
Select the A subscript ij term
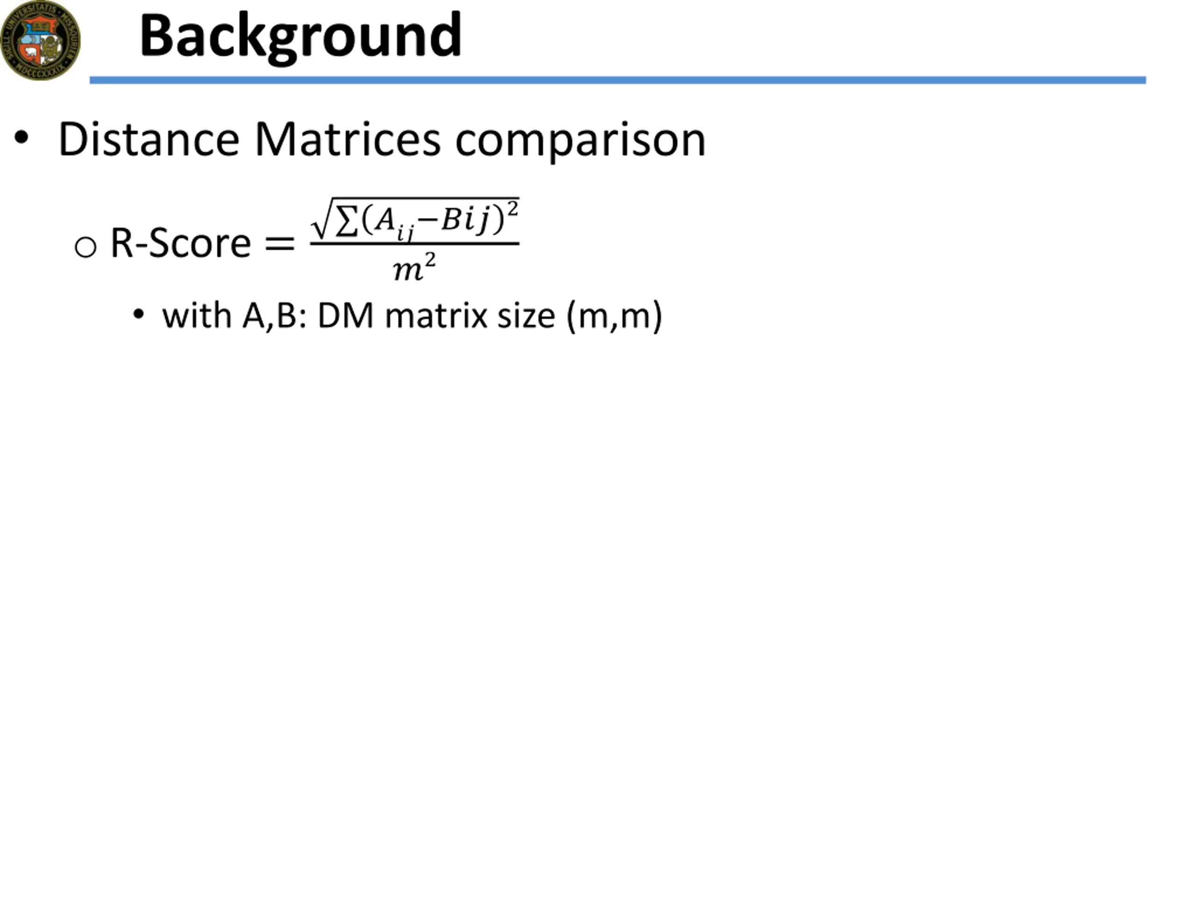pyautogui.click(x=394, y=224)
